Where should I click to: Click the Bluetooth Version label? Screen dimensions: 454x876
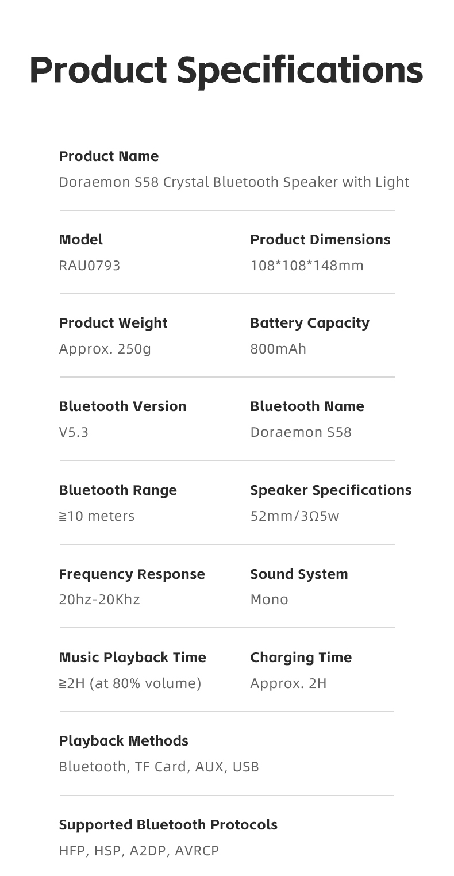click(122, 406)
